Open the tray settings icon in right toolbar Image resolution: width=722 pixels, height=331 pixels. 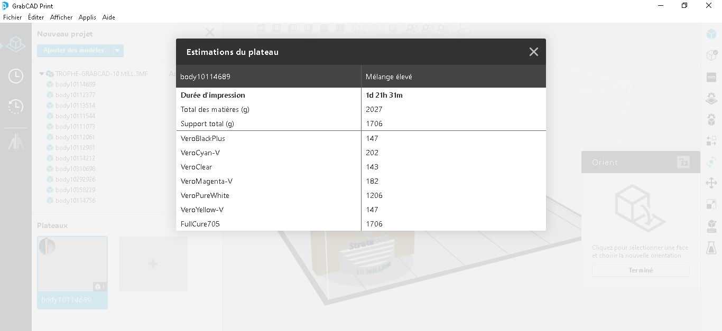point(711,98)
